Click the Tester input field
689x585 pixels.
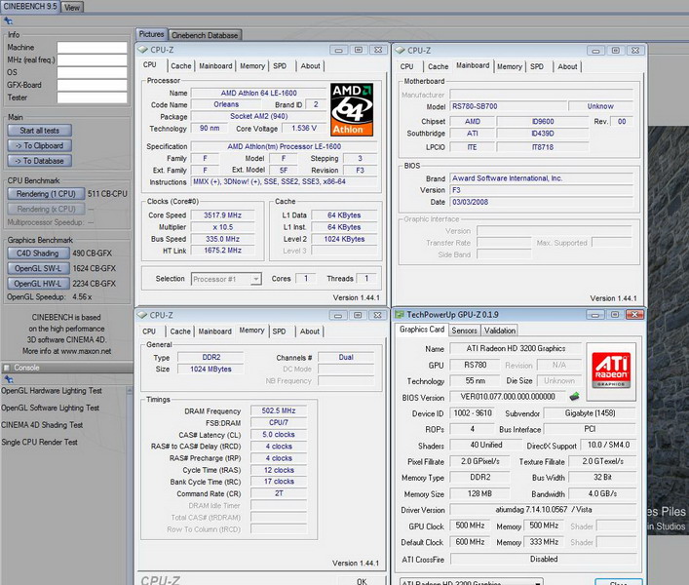[x=93, y=97]
